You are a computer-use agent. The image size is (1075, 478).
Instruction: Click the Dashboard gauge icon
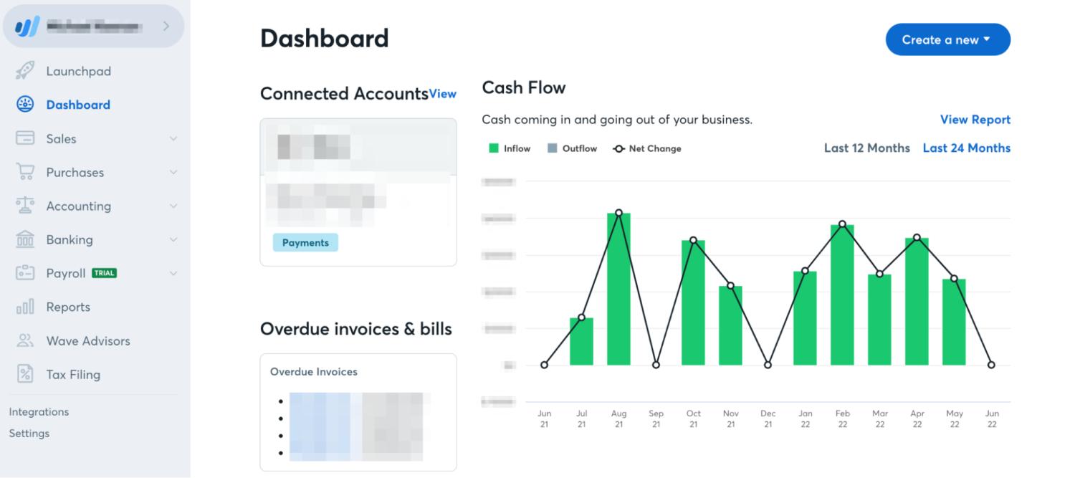click(x=25, y=105)
